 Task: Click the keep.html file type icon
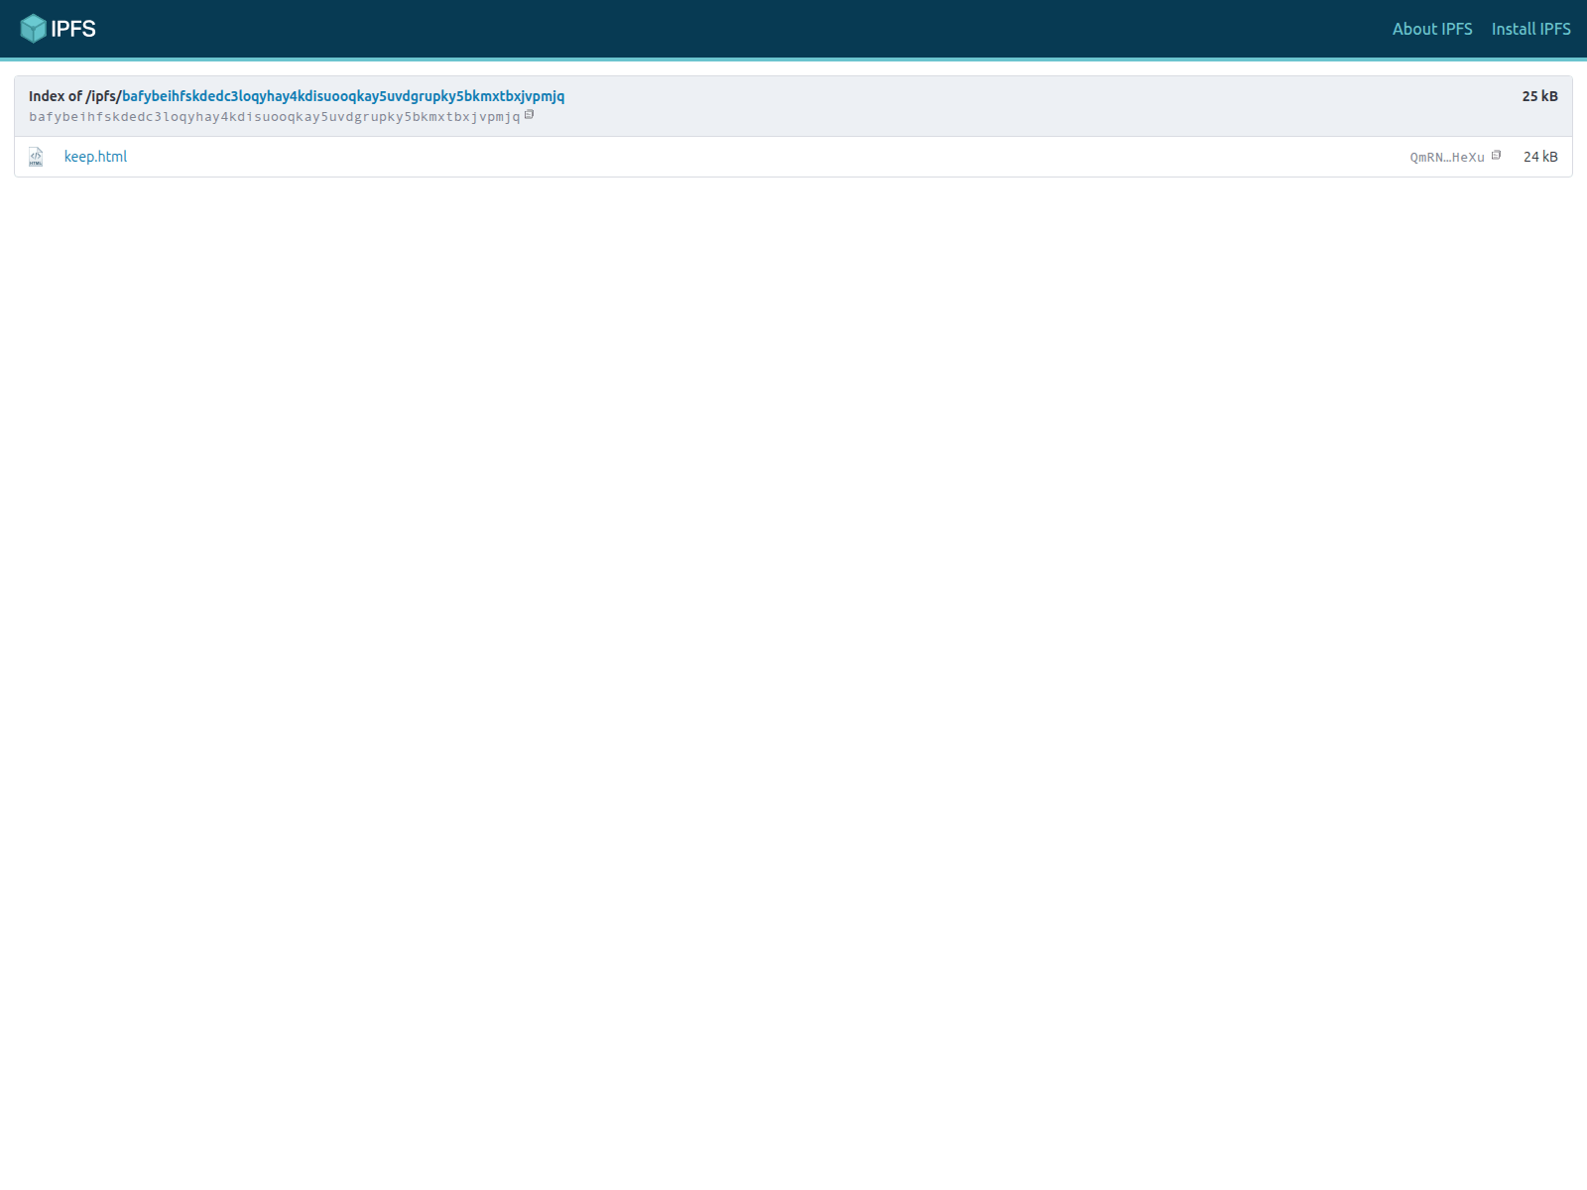coord(36,157)
